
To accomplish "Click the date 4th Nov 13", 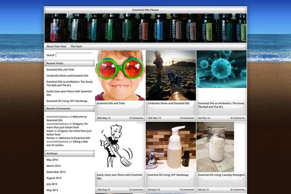I will pyautogui.click(x=204, y=118).
